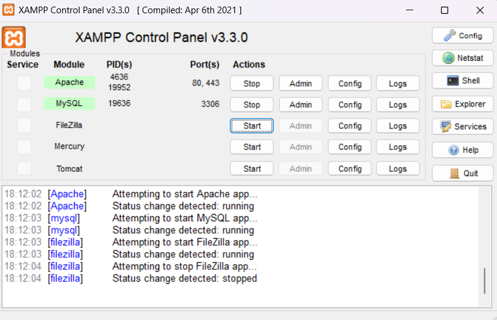Click log line 'Attempting to start FileZilla app...'
The width and height of the screenshot is (497, 320).
coord(185,242)
